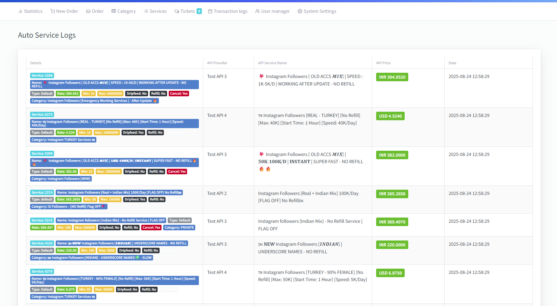The image size is (557, 306).
Task: Click the INR 394.9520 price label
Action: tap(392, 77)
